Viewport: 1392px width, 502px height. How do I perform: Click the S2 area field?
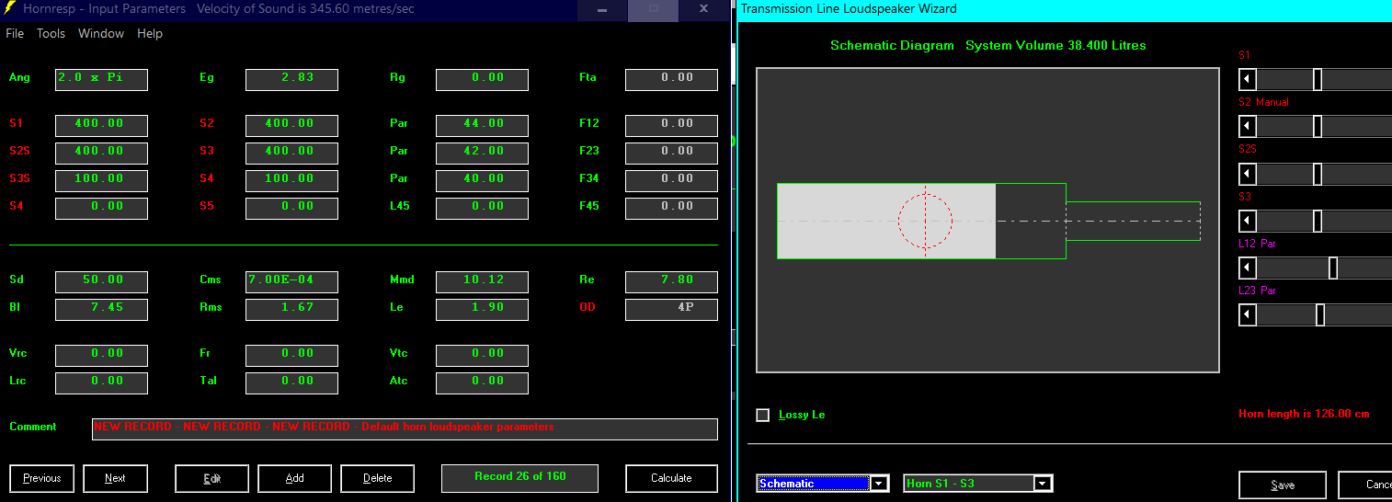coord(291,125)
